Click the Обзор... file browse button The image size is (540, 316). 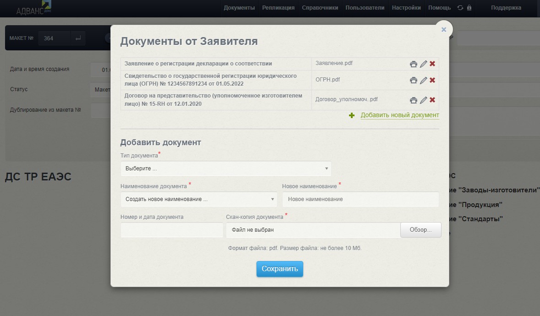pyautogui.click(x=420, y=230)
